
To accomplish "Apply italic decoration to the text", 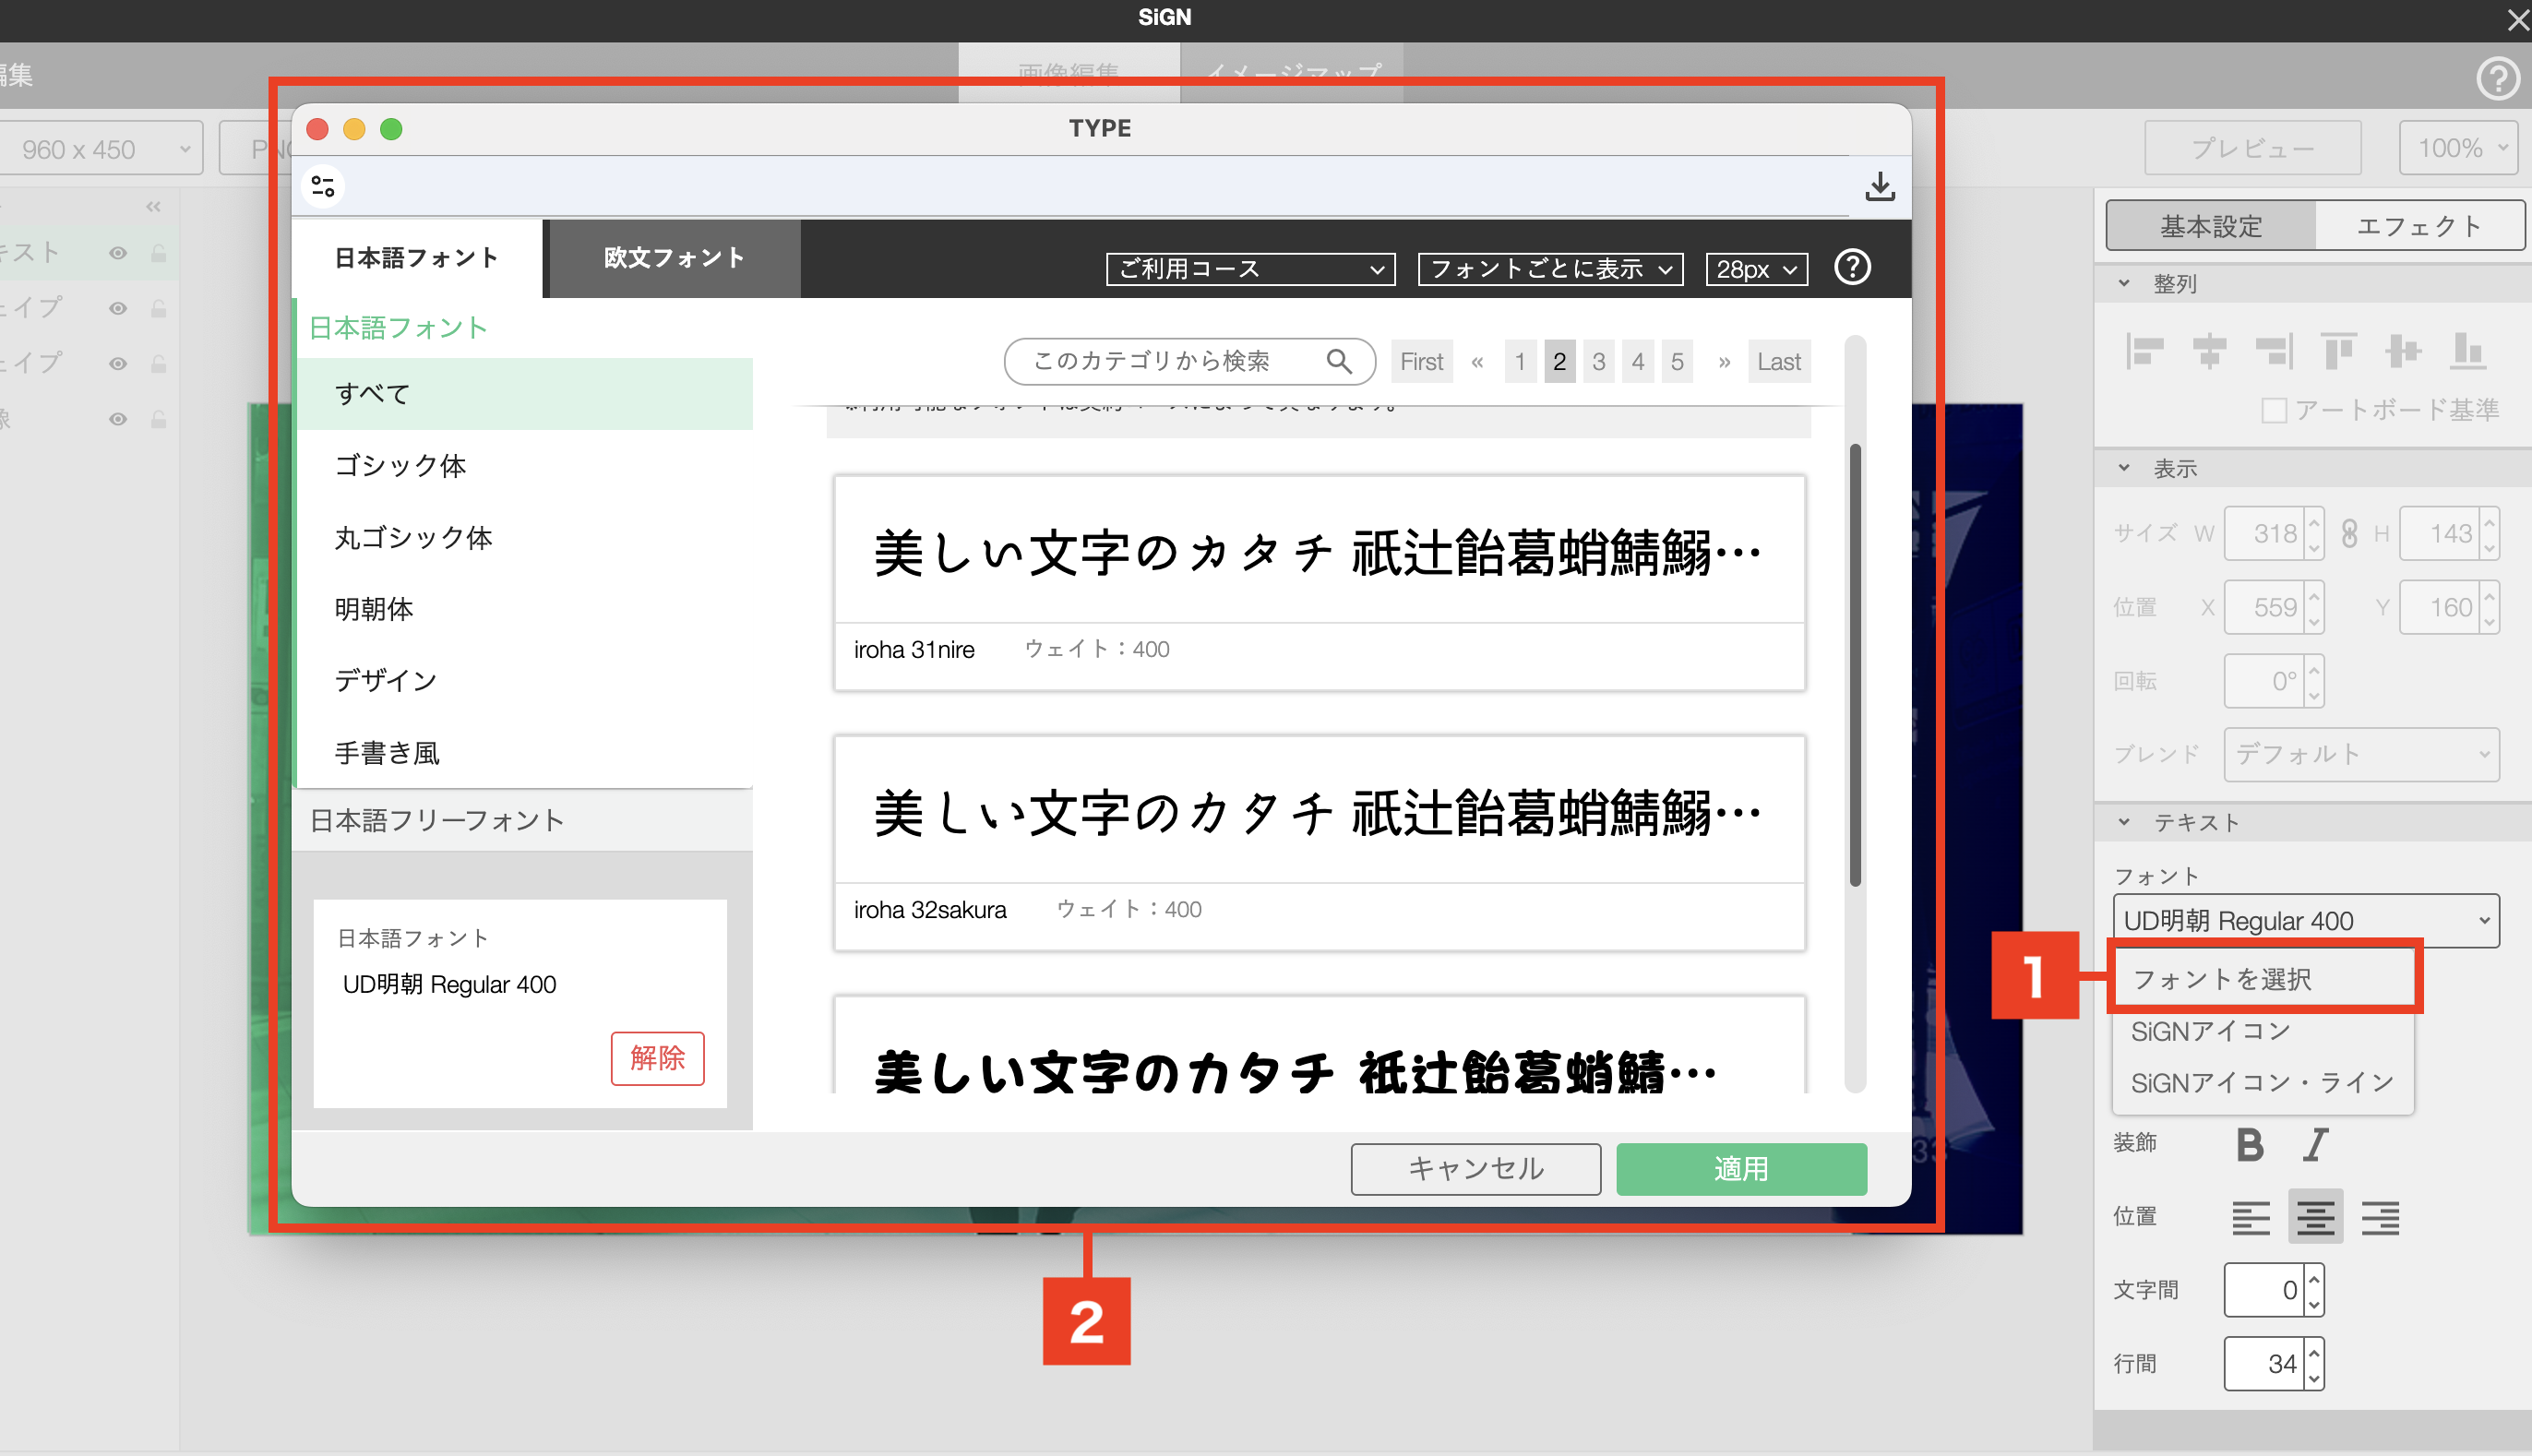I will coord(2315,1145).
